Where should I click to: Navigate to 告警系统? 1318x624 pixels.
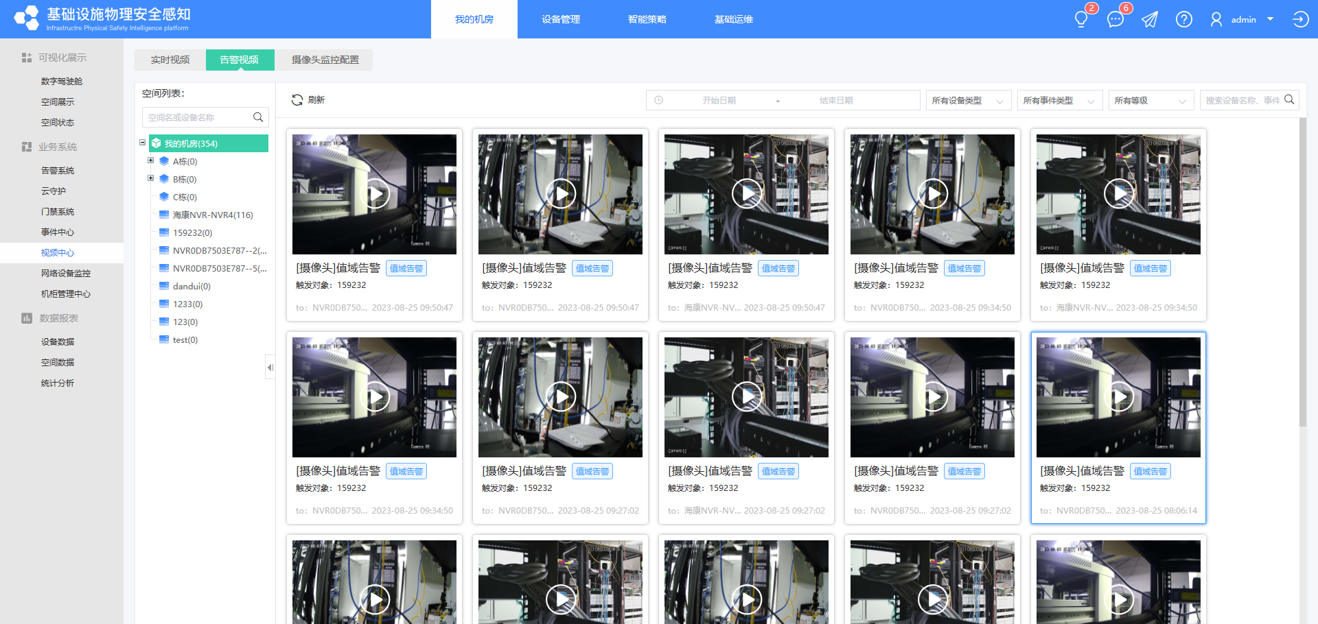(58, 170)
